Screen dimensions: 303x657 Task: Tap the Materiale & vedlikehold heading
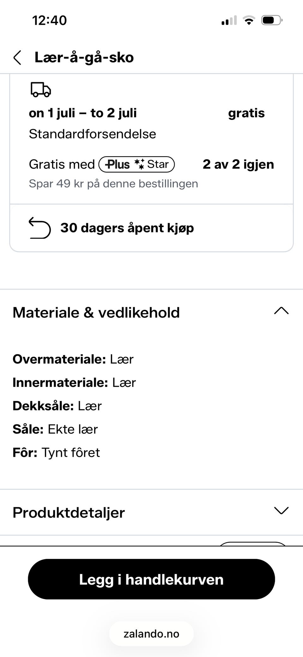(x=96, y=313)
